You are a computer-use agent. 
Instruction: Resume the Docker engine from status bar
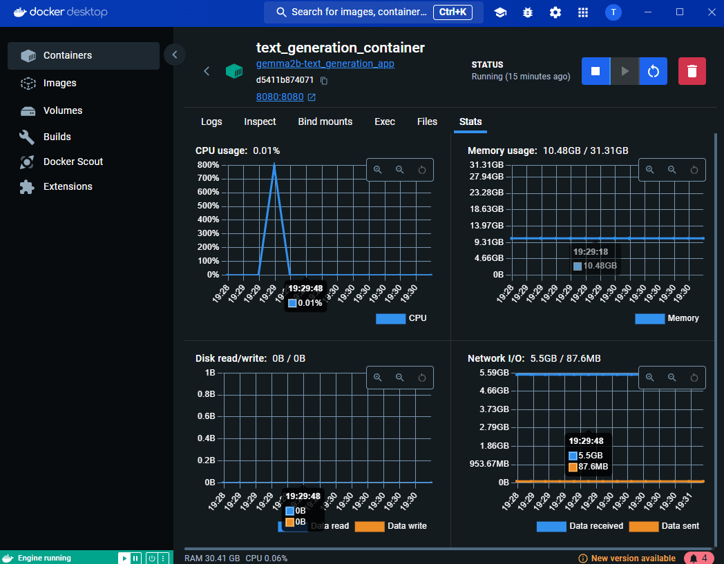(x=124, y=558)
